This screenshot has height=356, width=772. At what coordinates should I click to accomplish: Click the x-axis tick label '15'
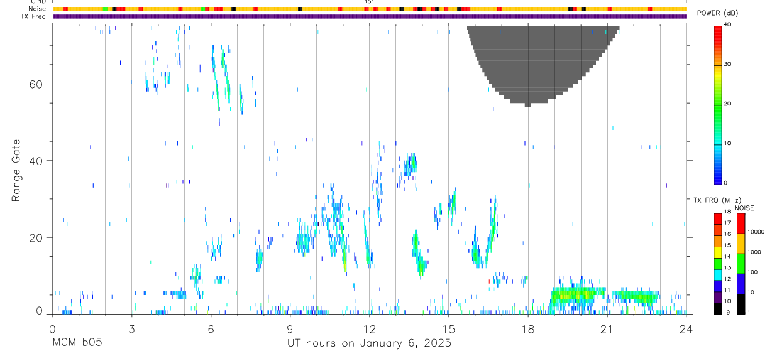point(448,328)
